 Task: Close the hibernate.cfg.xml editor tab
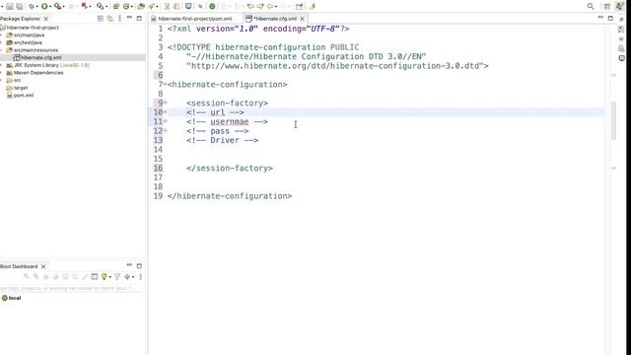pos(303,19)
